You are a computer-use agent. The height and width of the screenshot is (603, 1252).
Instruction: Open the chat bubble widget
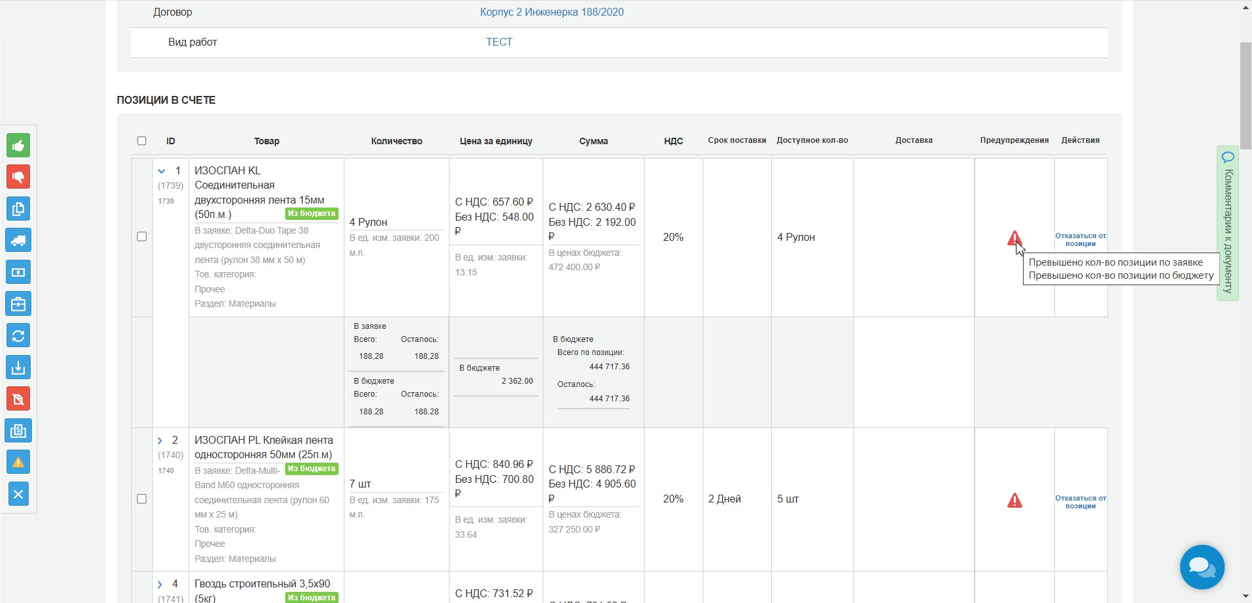(1202, 567)
